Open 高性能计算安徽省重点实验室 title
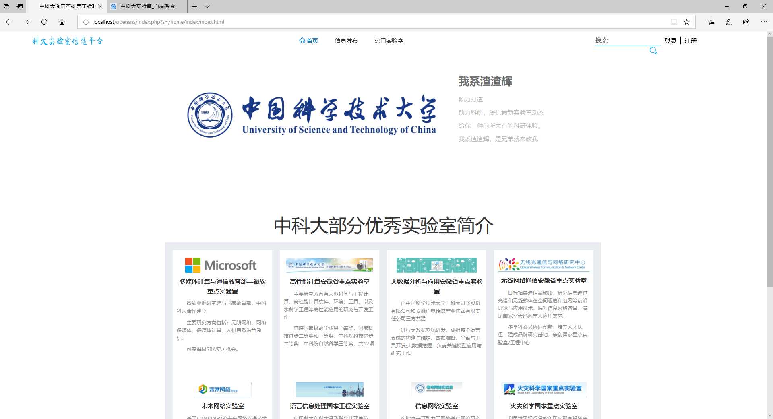773x419 pixels. pos(329,282)
